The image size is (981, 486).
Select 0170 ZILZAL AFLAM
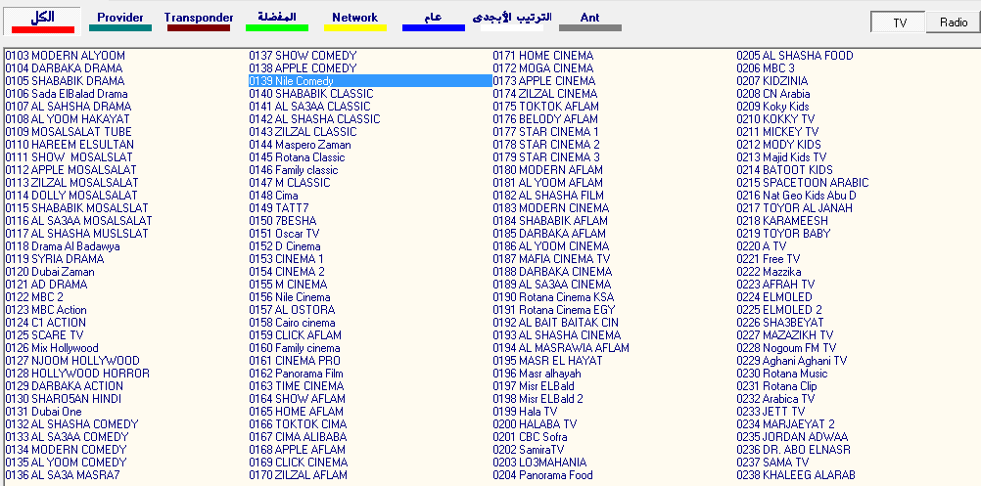(298, 475)
